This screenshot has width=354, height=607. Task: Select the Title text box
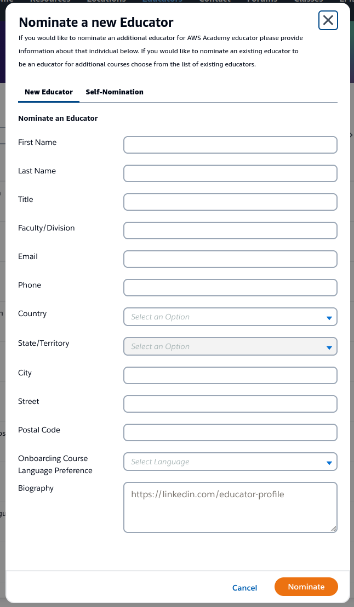pos(230,202)
